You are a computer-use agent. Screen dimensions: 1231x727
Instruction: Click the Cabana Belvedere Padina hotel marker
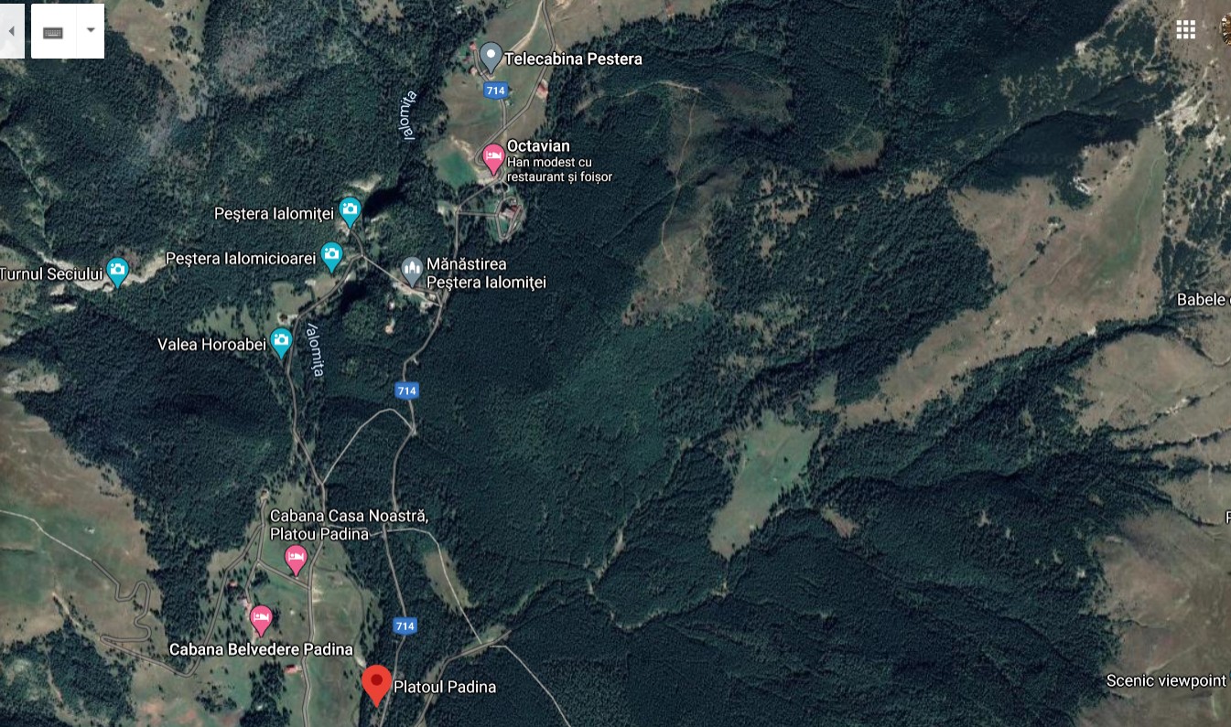tap(261, 621)
